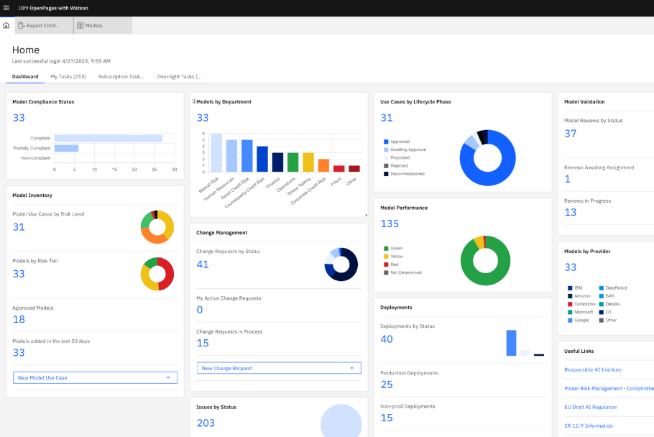This screenshot has height=437, width=654.
Task: Click the Compliant bar in Model Compliance Status
Action: point(108,138)
